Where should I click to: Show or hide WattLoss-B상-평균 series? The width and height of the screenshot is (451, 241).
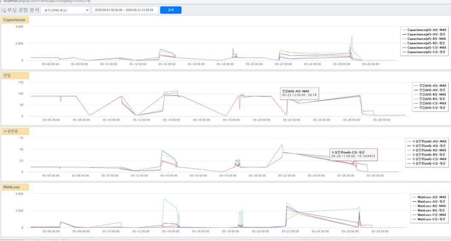(x=429, y=210)
